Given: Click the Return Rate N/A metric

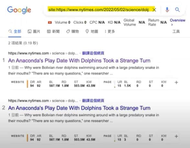Looking at the screenshot, I should coord(158,22).
